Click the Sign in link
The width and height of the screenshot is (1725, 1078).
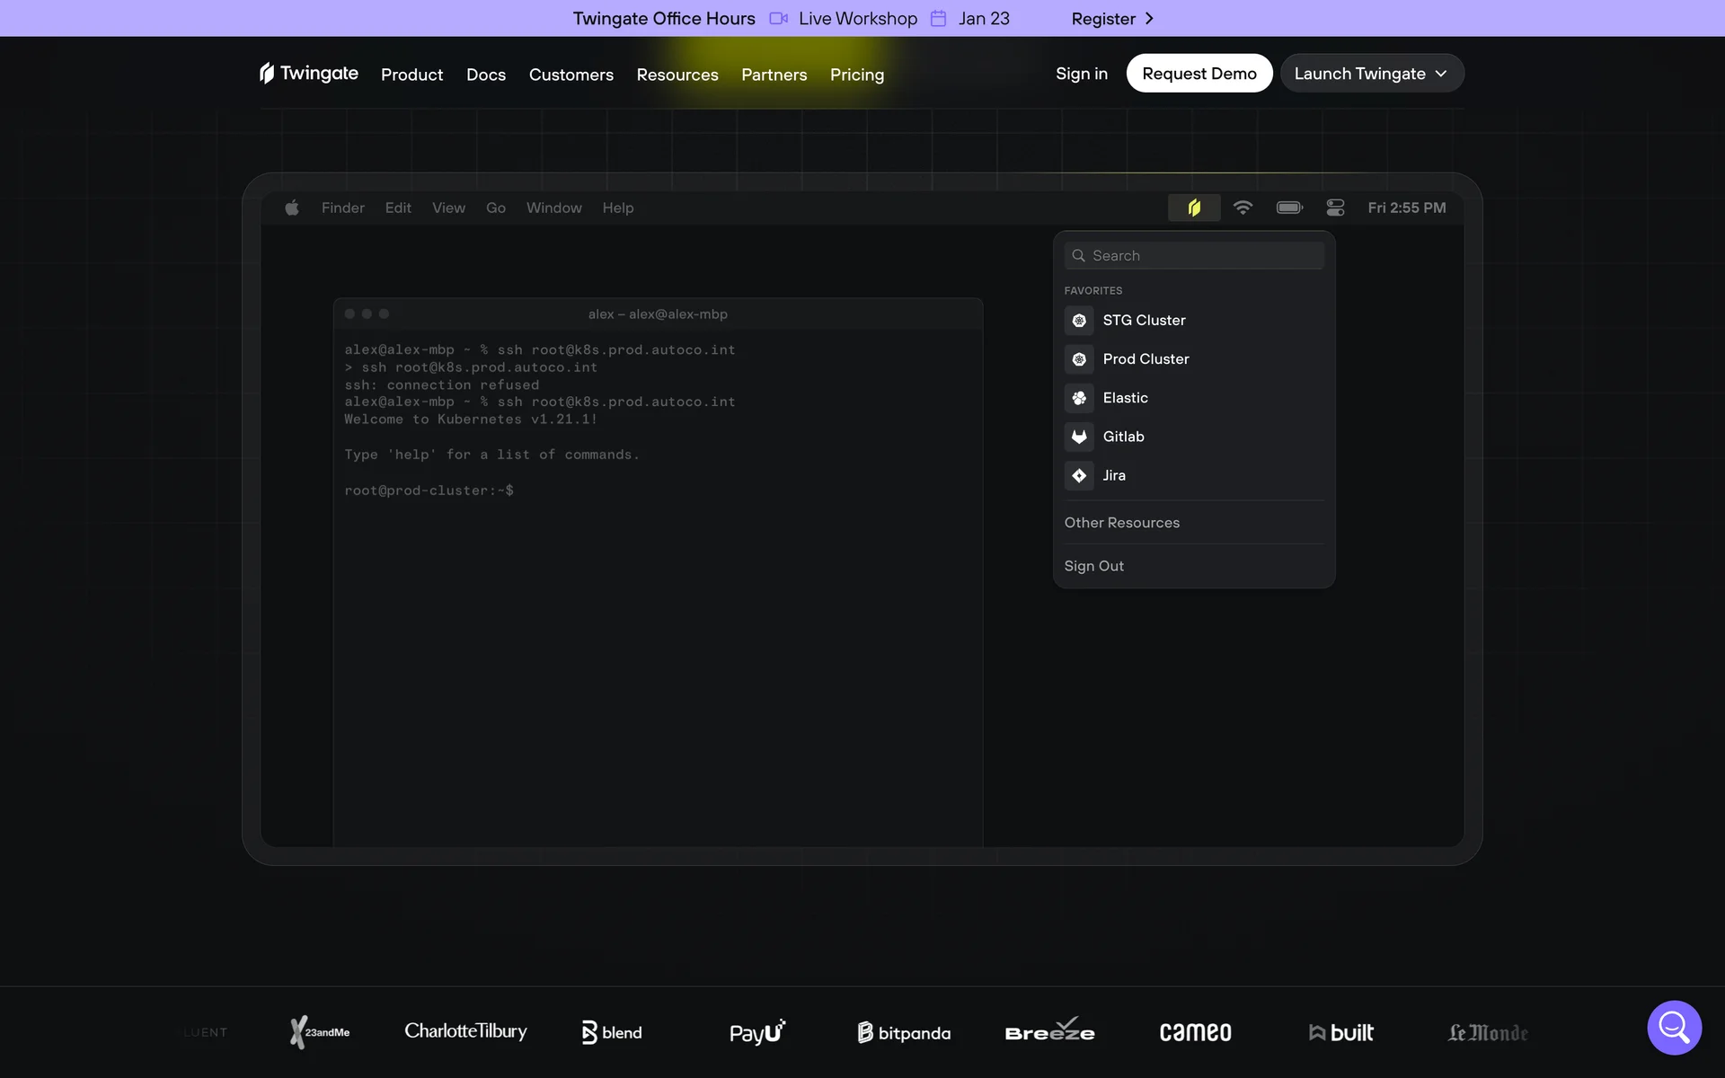1081,74
